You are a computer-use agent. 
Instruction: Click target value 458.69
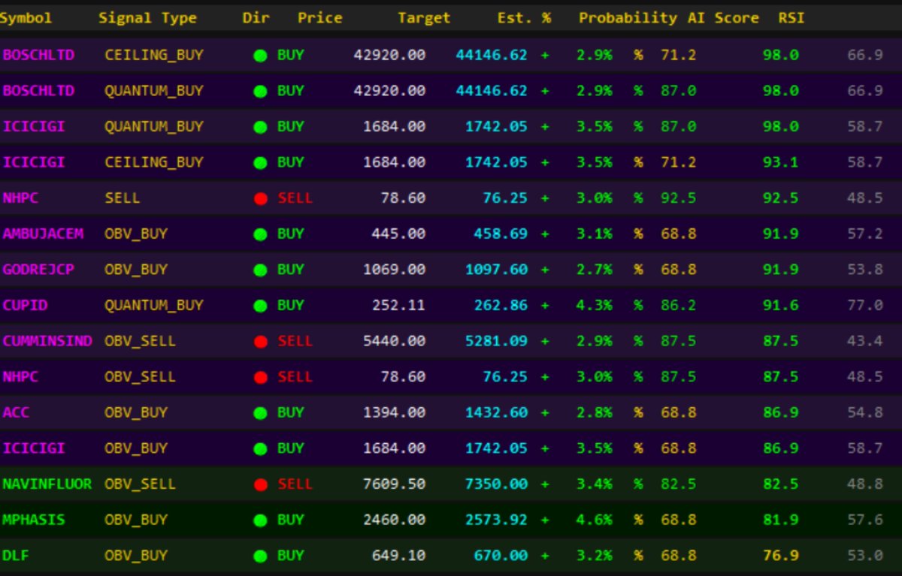click(x=501, y=234)
